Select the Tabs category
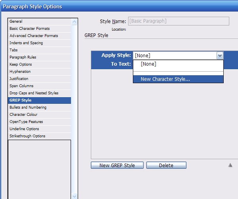 (39, 50)
